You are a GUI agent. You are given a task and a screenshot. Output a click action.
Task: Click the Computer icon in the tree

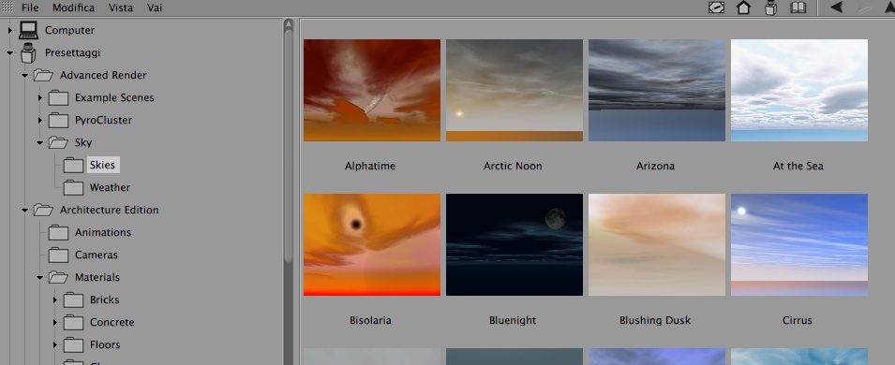[28, 30]
